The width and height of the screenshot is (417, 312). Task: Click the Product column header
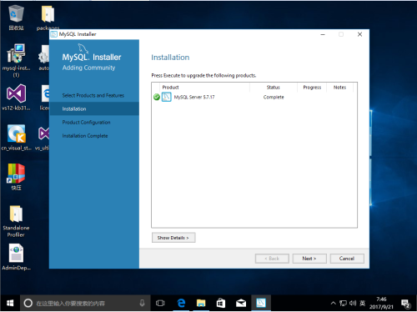click(x=170, y=88)
